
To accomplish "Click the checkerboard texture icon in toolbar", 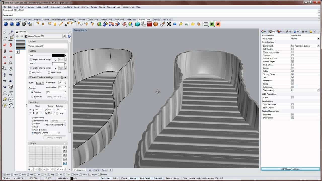I will click(x=169, y=24).
